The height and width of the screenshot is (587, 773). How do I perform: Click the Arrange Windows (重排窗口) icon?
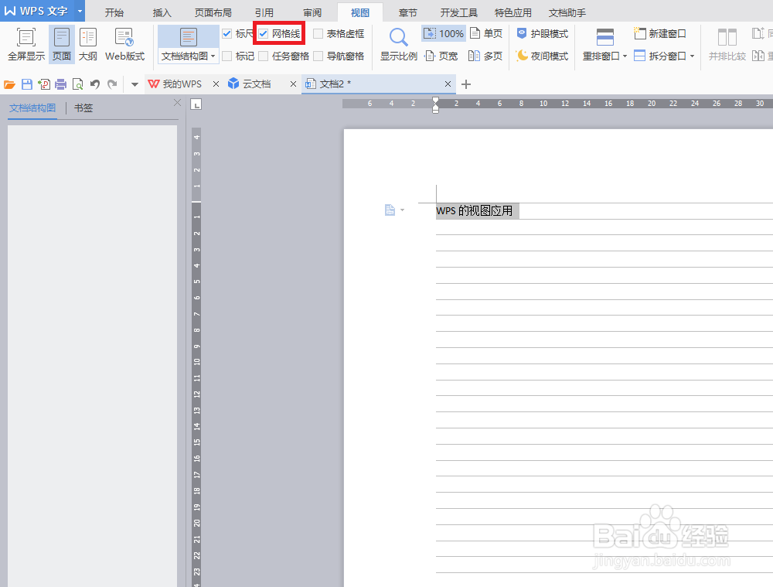605,37
